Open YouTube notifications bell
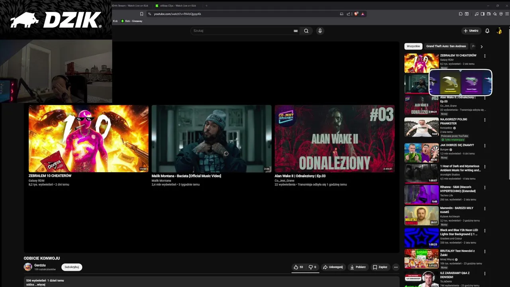Image resolution: width=510 pixels, height=287 pixels. click(487, 31)
